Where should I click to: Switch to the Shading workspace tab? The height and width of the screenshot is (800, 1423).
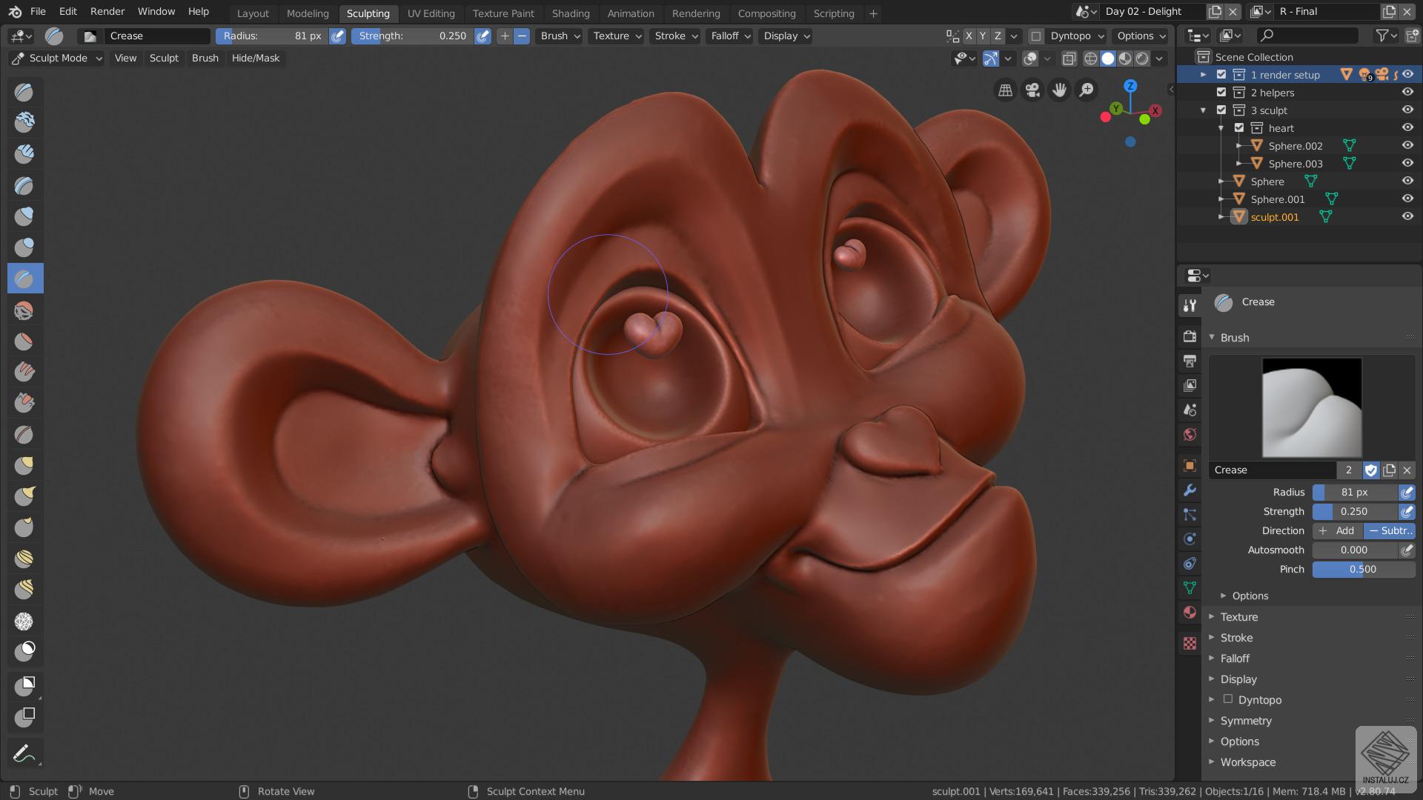click(570, 13)
